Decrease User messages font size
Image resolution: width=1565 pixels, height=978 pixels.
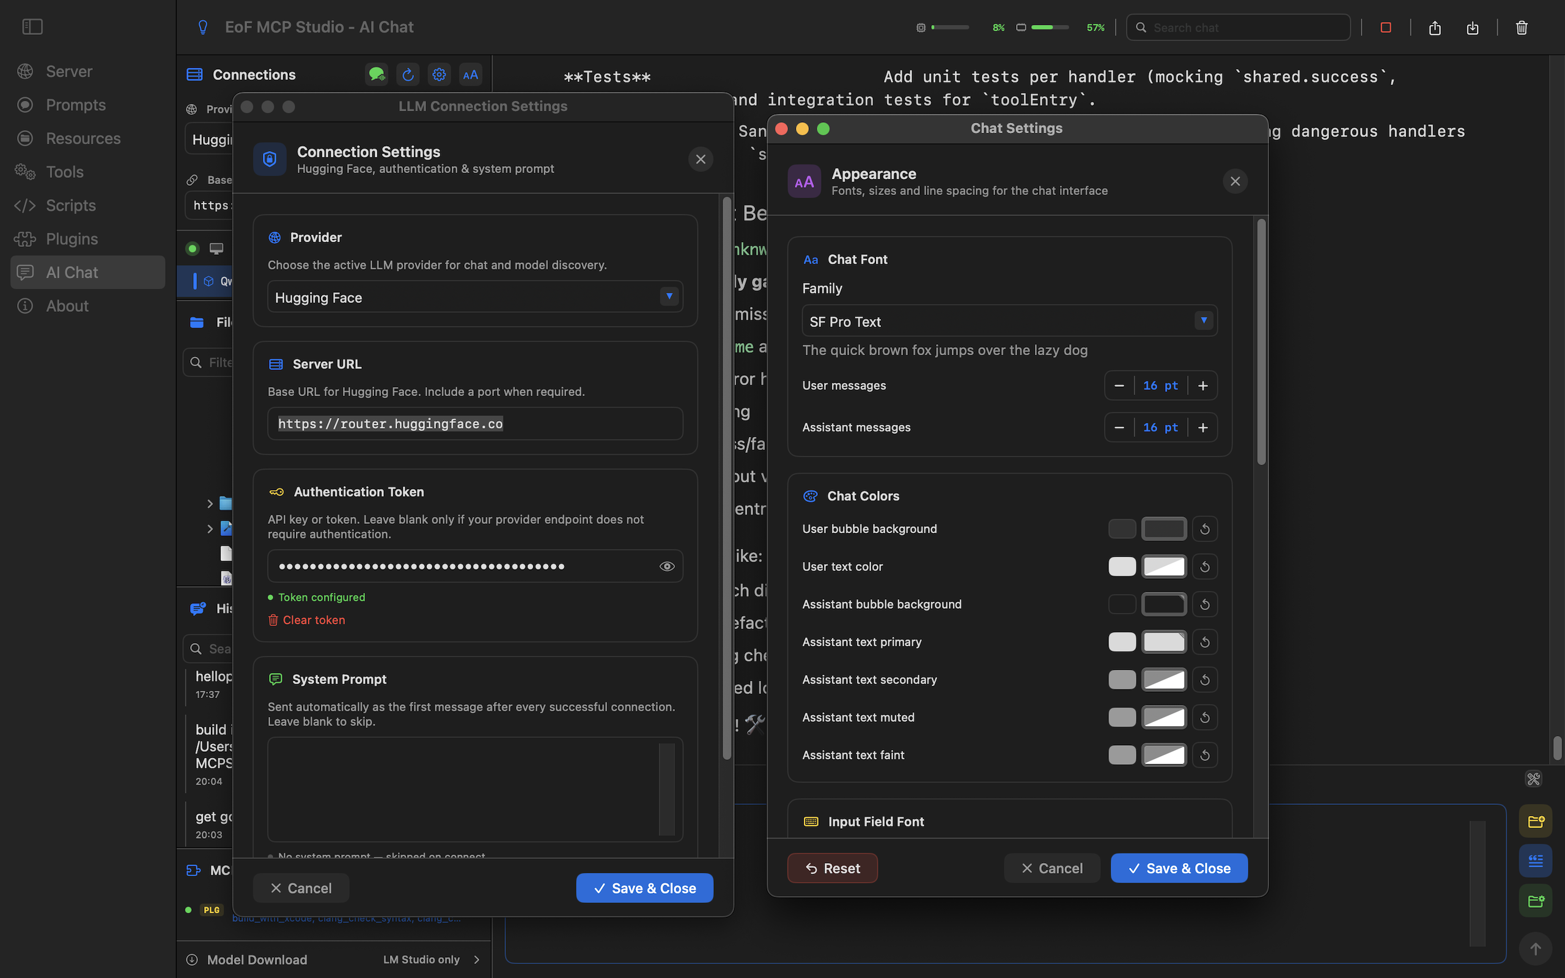[x=1119, y=386]
